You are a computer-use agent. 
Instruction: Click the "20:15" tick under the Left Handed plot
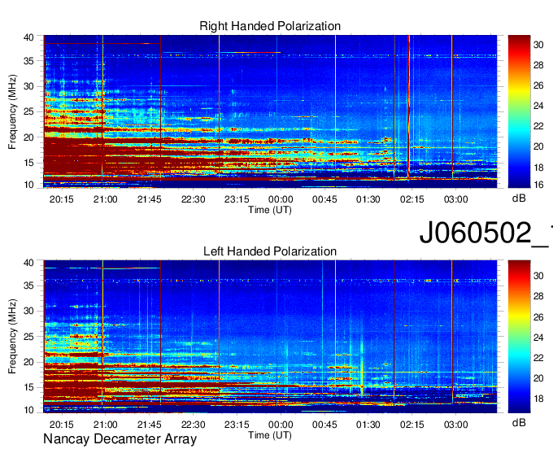click(61, 425)
